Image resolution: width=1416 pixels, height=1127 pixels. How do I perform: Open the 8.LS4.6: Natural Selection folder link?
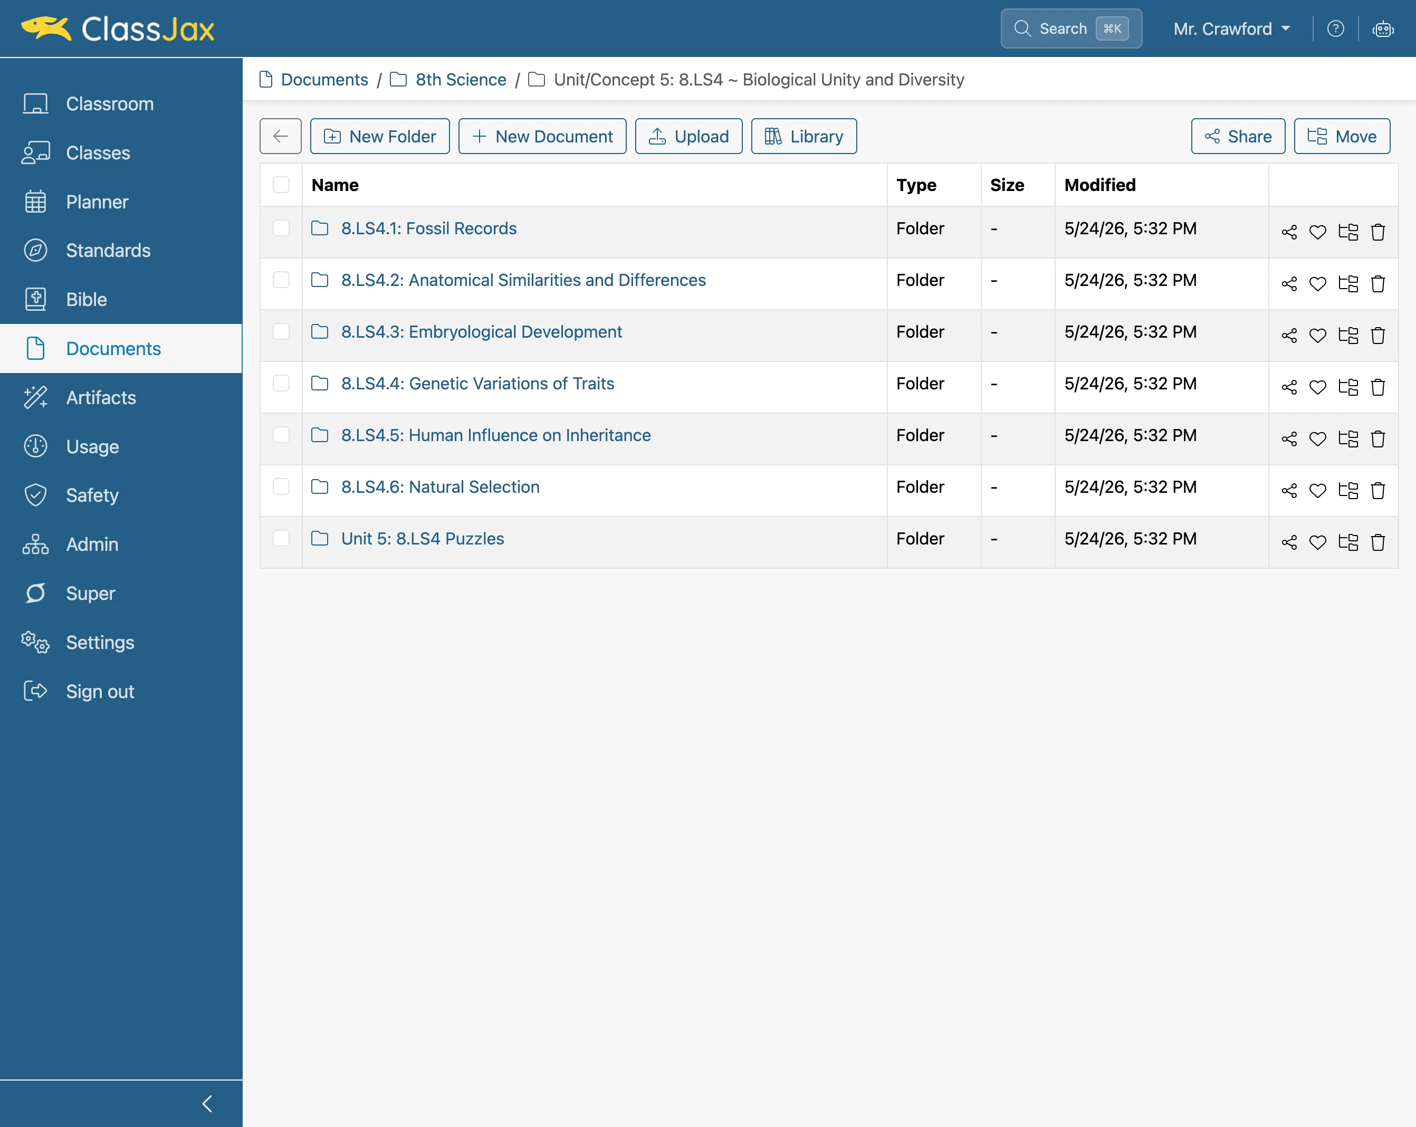coord(440,486)
